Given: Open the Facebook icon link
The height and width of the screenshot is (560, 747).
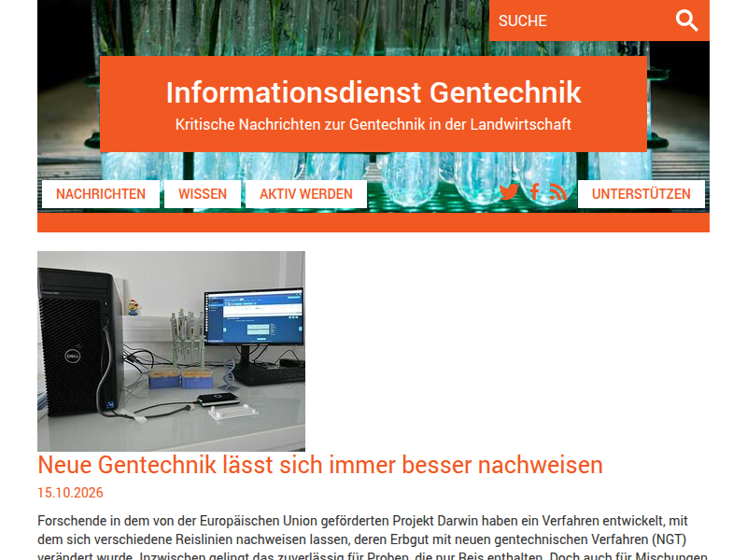Looking at the screenshot, I should [534, 192].
